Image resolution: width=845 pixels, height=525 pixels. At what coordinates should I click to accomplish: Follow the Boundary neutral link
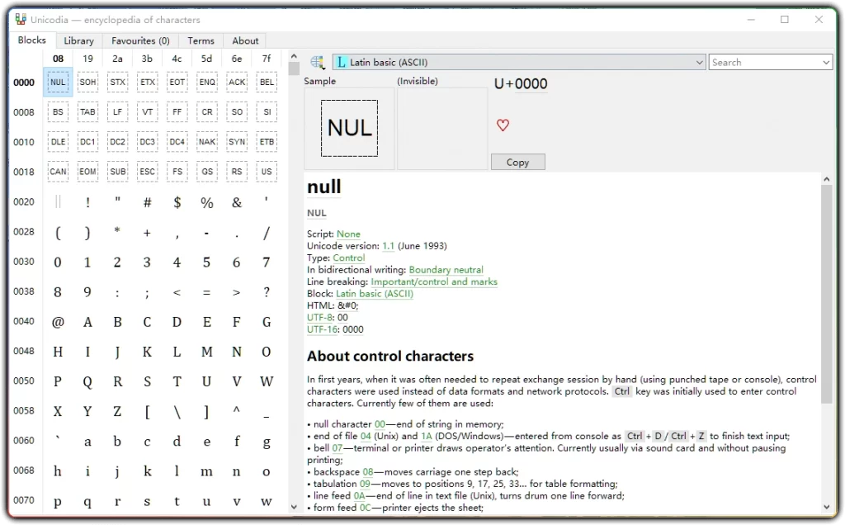coord(446,269)
